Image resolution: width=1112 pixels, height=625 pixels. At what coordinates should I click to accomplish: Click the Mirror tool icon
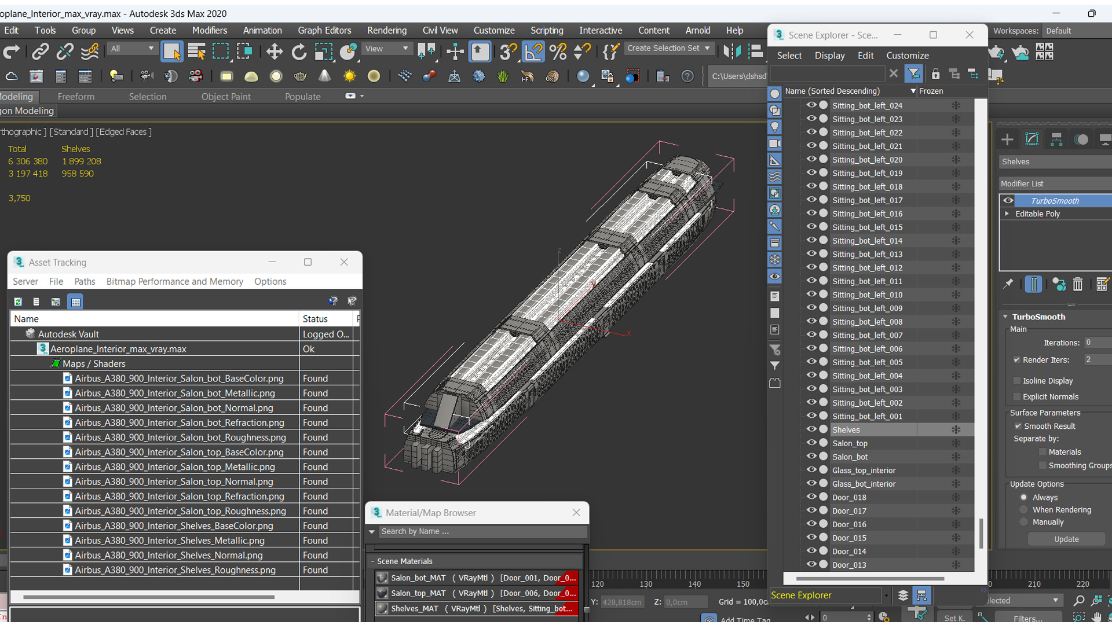click(731, 52)
